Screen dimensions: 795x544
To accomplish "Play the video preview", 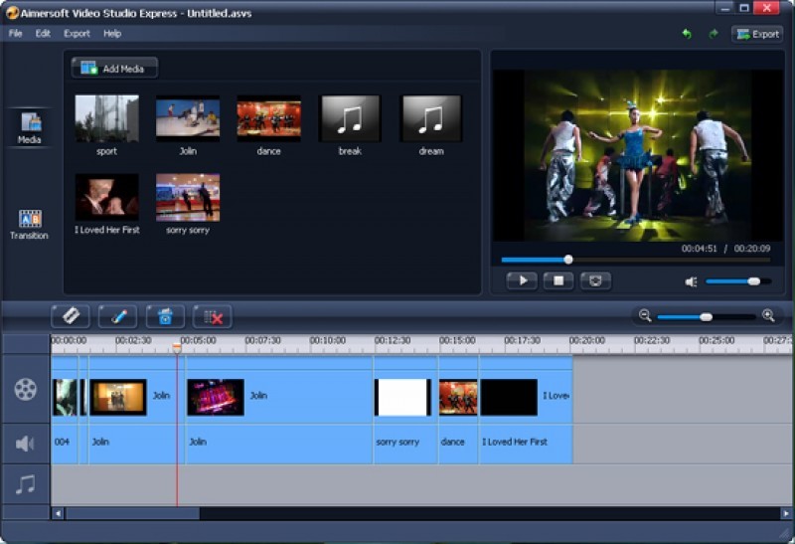I will [x=522, y=281].
